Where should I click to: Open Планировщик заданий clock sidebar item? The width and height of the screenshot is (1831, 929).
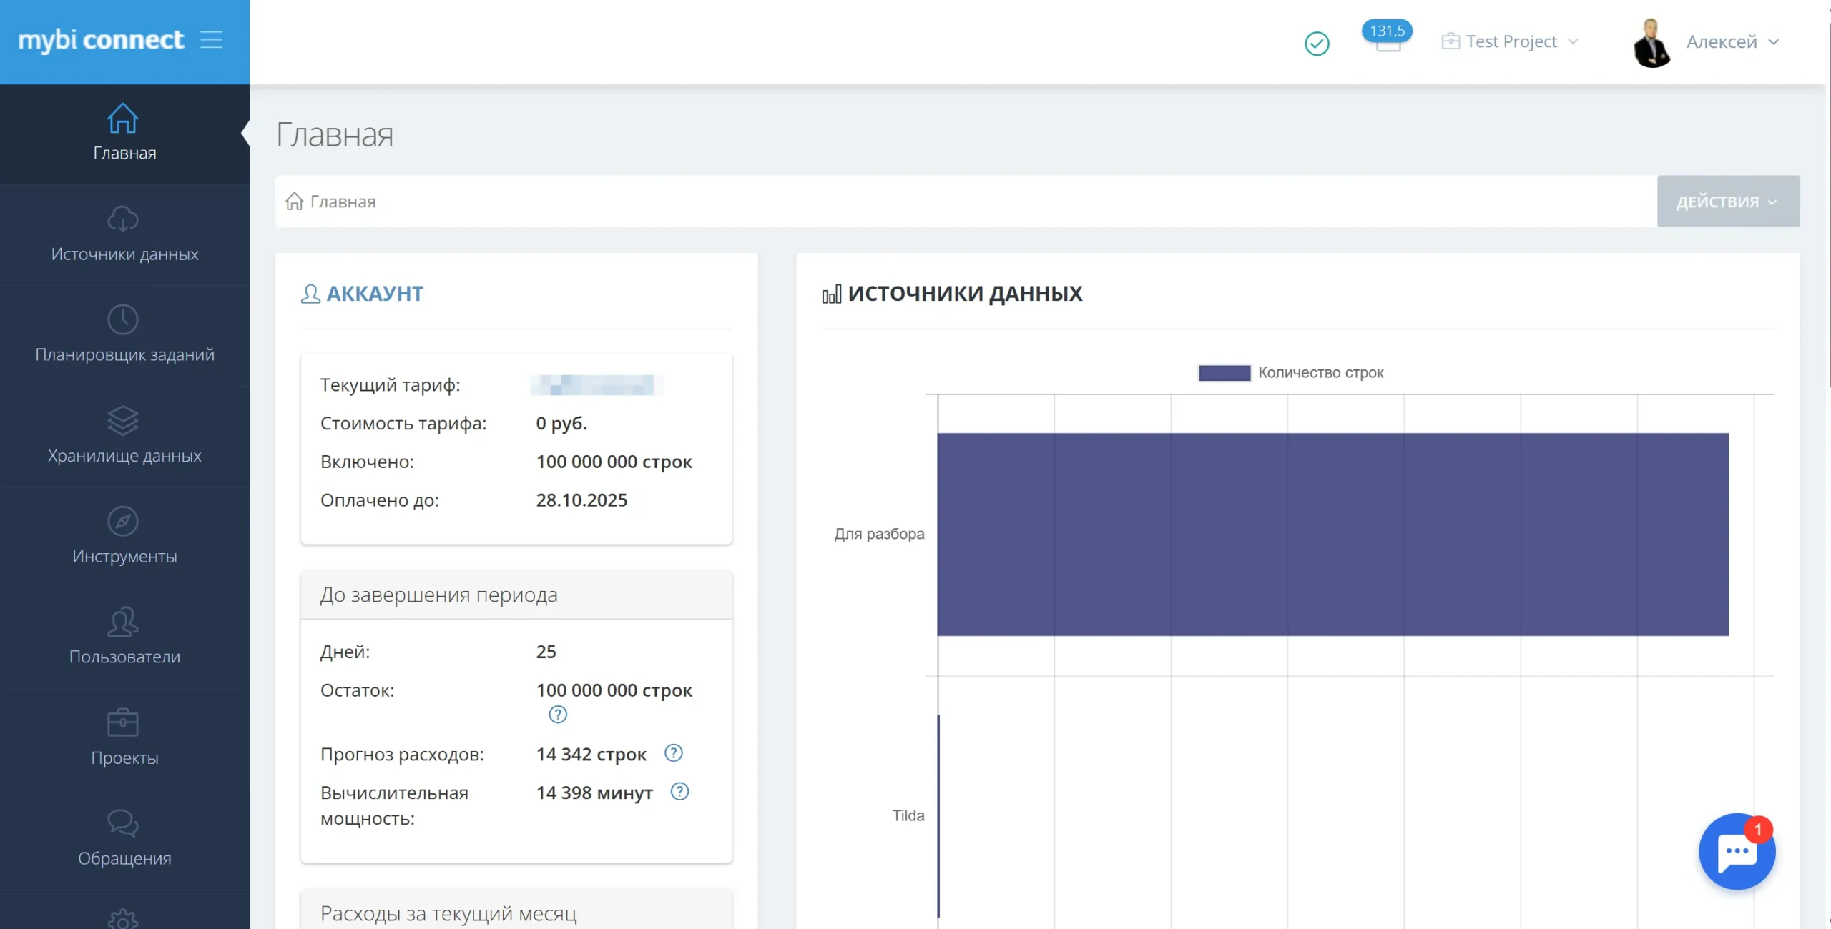pyautogui.click(x=124, y=334)
